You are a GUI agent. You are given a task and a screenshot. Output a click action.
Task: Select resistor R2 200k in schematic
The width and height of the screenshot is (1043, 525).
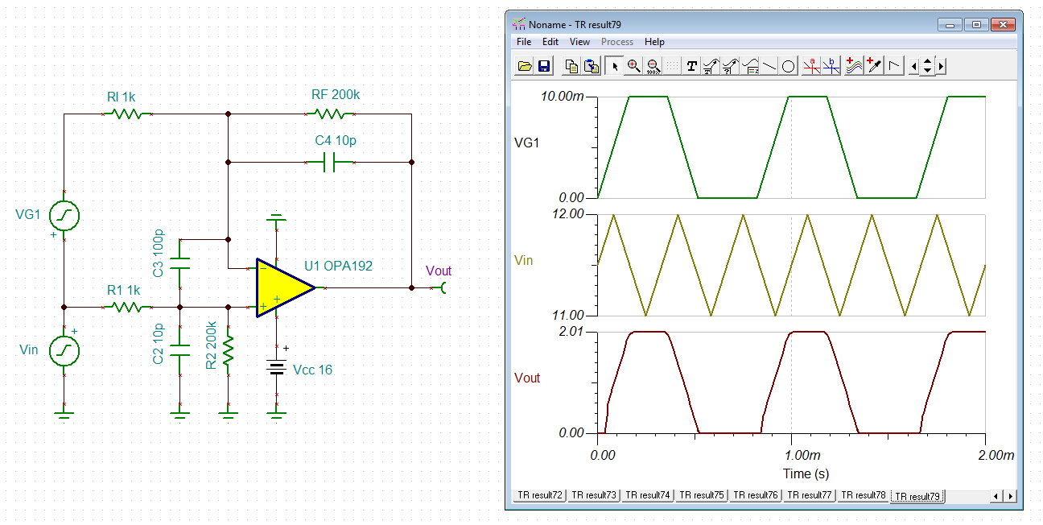tap(229, 350)
